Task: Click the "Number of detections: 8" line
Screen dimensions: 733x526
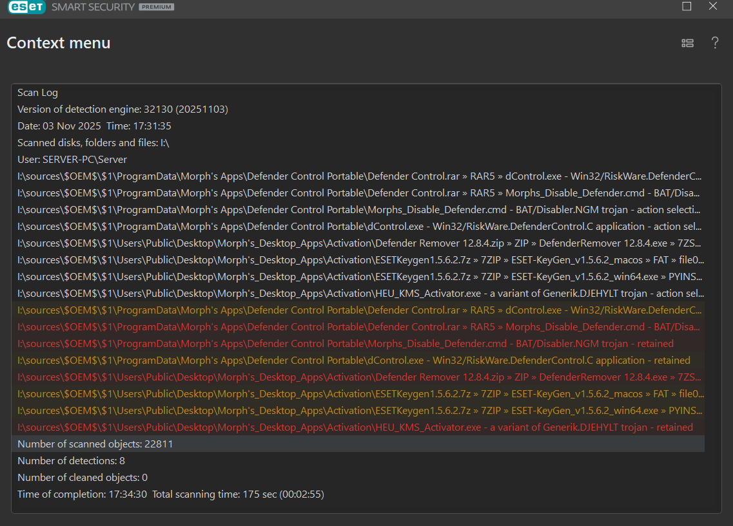Action: [x=71, y=461]
